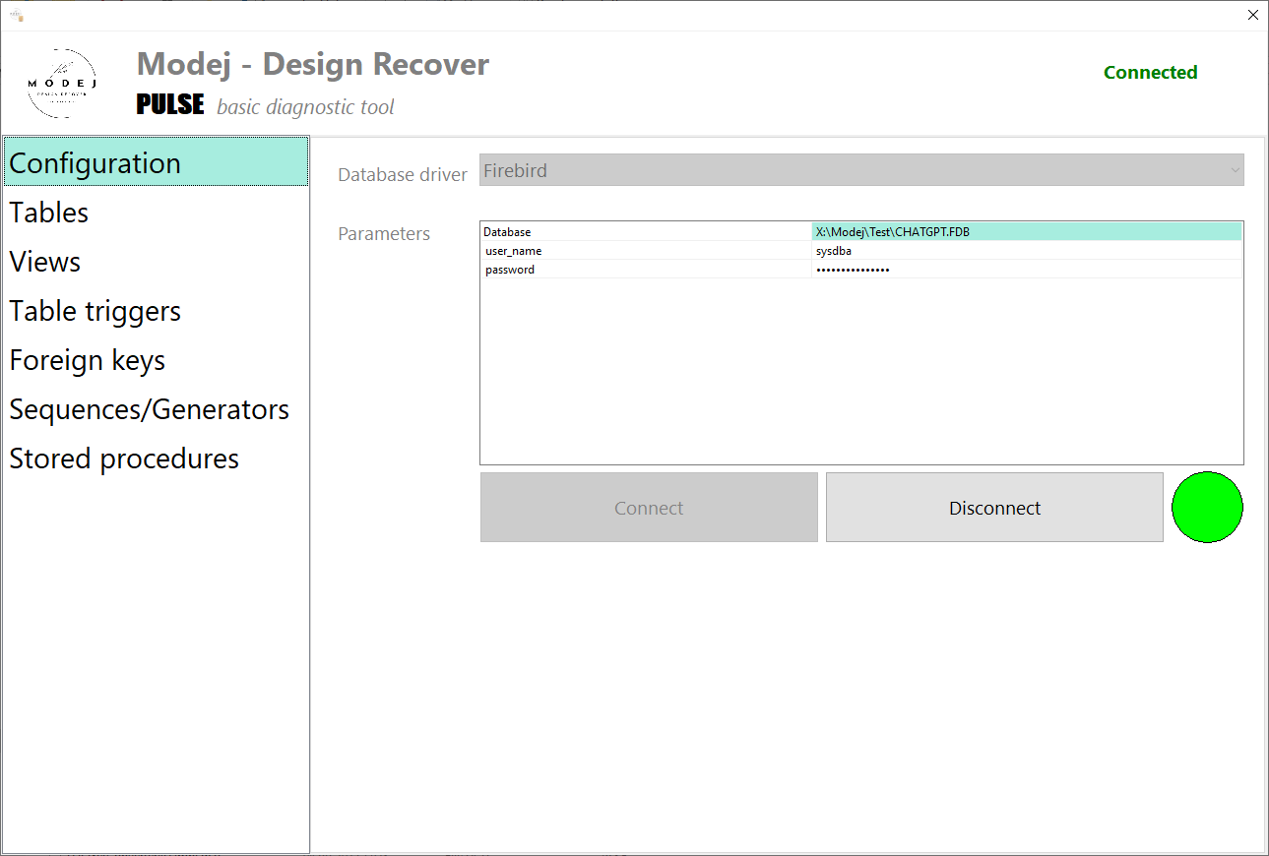The width and height of the screenshot is (1269, 856).
Task: Close the window with X button
Action: [x=1252, y=15]
